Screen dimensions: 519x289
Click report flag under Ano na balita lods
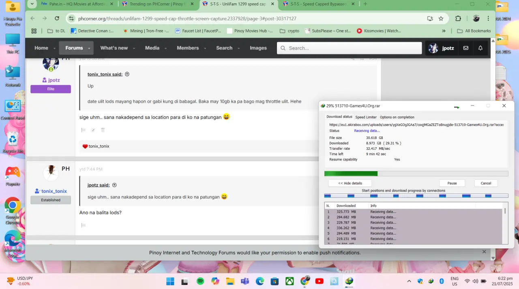coord(84,225)
